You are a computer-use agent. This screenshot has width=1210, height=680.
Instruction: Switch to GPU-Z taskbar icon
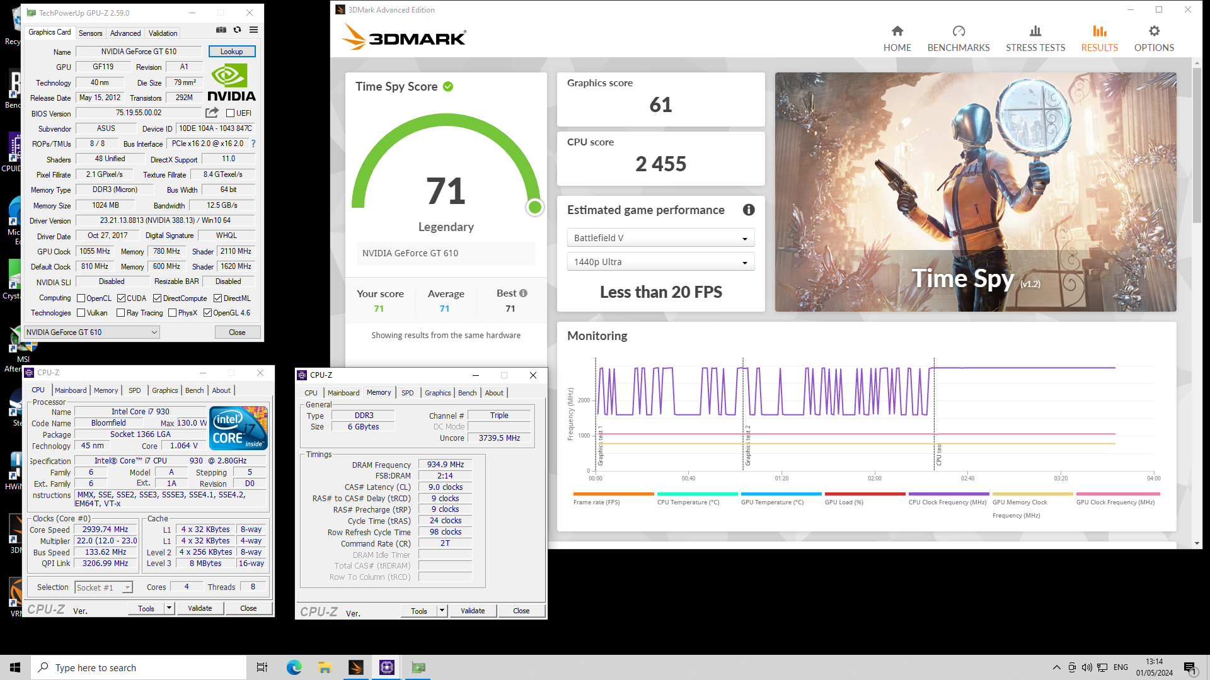[x=418, y=667]
